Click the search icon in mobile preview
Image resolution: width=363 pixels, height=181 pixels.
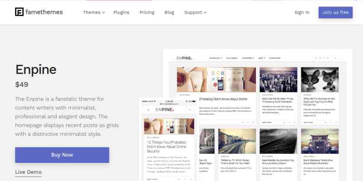(190, 110)
